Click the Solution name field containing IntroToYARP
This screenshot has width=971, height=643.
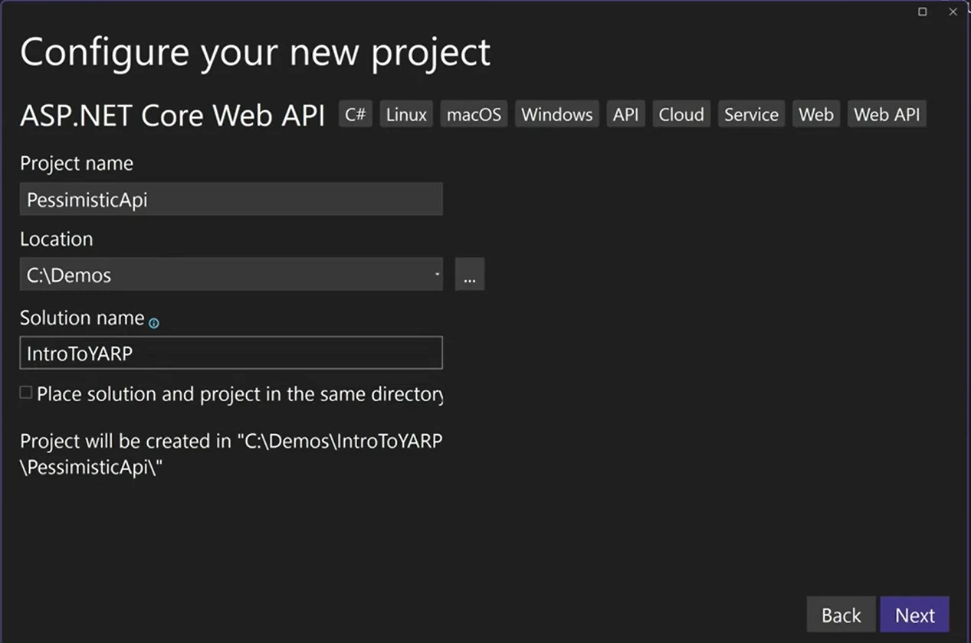pyautogui.click(x=231, y=353)
